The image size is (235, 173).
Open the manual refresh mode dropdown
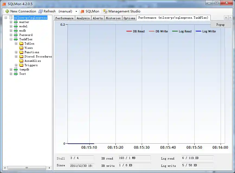76,11
